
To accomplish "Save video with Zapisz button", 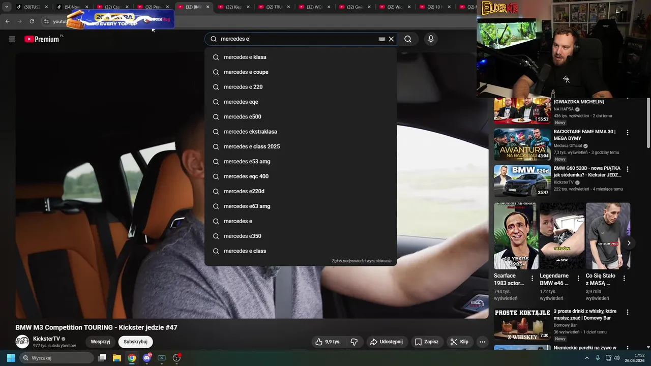I will tap(426, 342).
